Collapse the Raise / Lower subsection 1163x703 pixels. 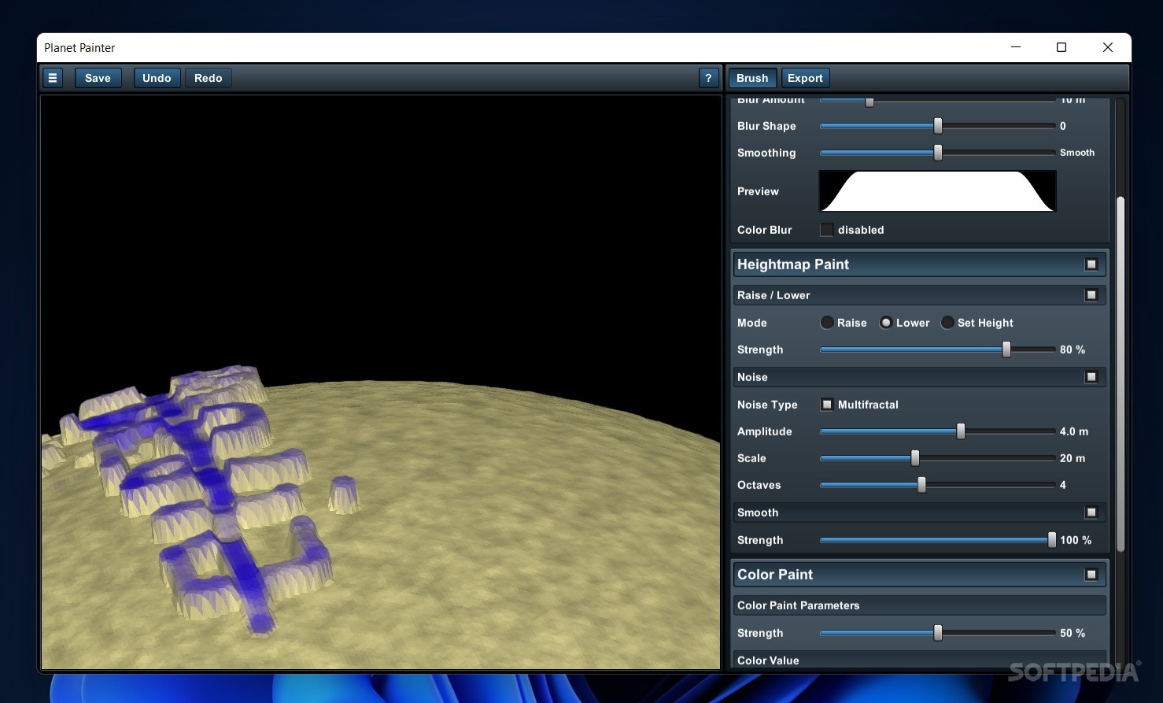[x=1091, y=295]
